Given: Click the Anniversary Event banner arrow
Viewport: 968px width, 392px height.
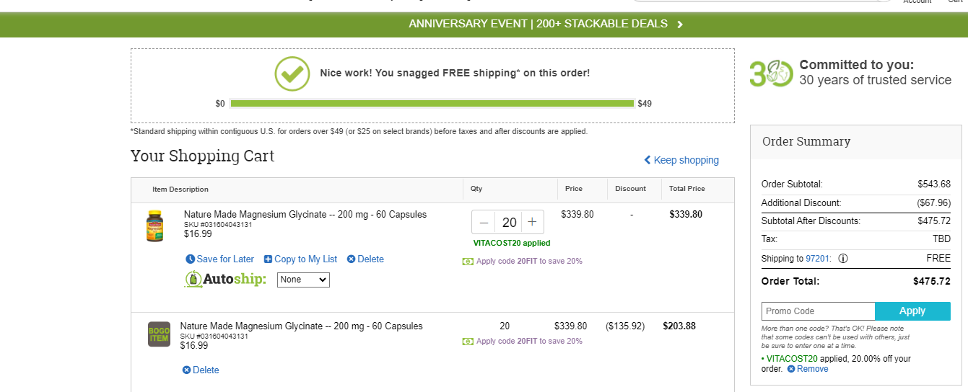Looking at the screenshot, I should [x=680, y=24].
